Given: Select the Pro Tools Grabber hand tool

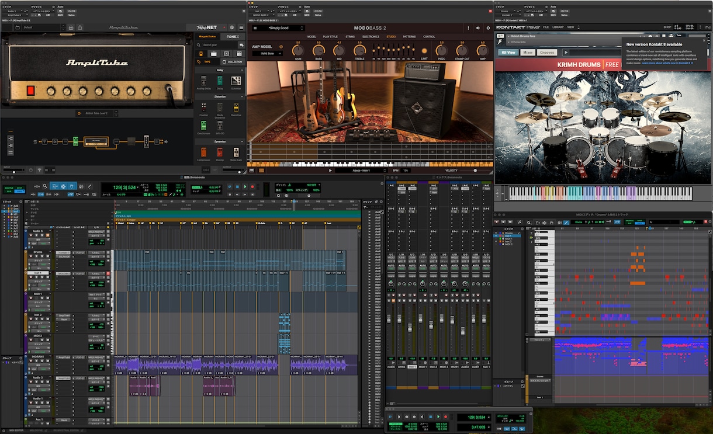Looking at the screenshot, I should pyautogui.click(x=71, y=186).
